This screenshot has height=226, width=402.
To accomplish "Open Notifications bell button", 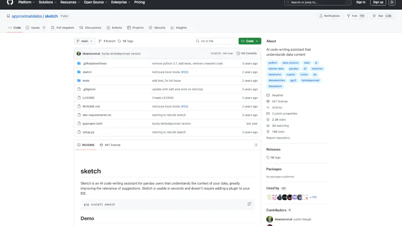I will tap(330, 16).
